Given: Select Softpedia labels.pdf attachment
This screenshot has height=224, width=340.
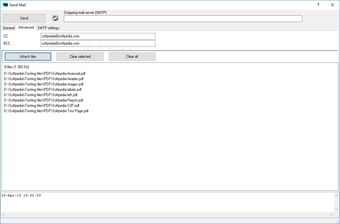Looking at the screenshot, I should tap(43, 90).
